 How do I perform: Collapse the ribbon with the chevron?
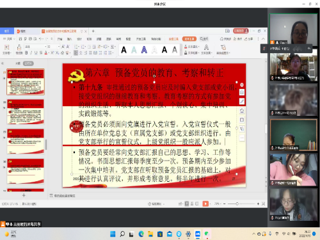(263, 39)
